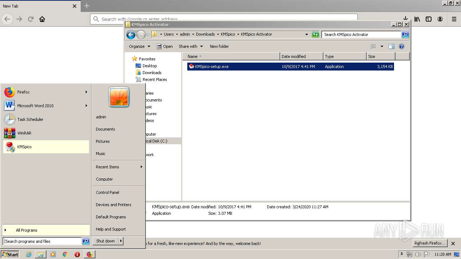Click the Explorer Back arrow button
The image size is (461, 259).
pyautogui.click(x=131, y=35)
